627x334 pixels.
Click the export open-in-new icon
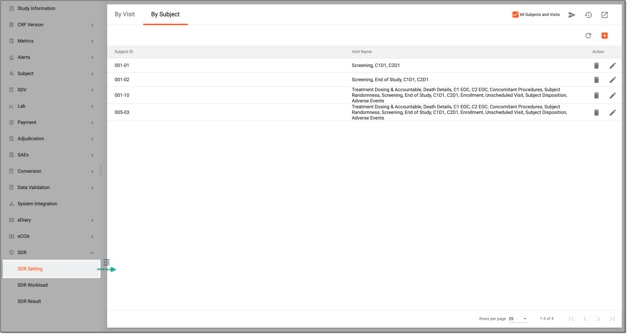click(x=604, y=15)
